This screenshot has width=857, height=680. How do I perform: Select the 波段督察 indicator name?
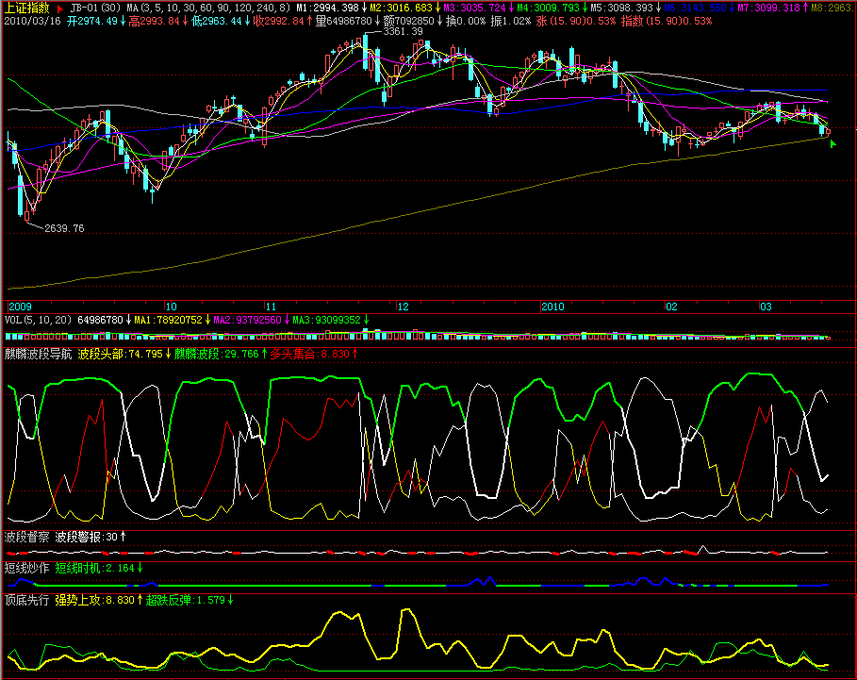tap(26, 537)
